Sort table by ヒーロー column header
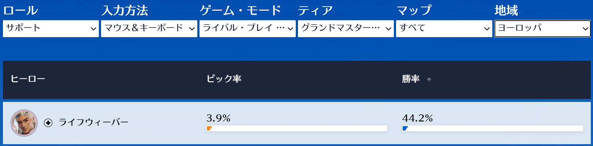593x146 pixels. point(28,79)
